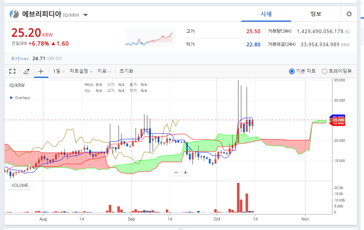Click the Oct label on time axis
This screenshot has height=230, width=364.
tap(217, 219)
